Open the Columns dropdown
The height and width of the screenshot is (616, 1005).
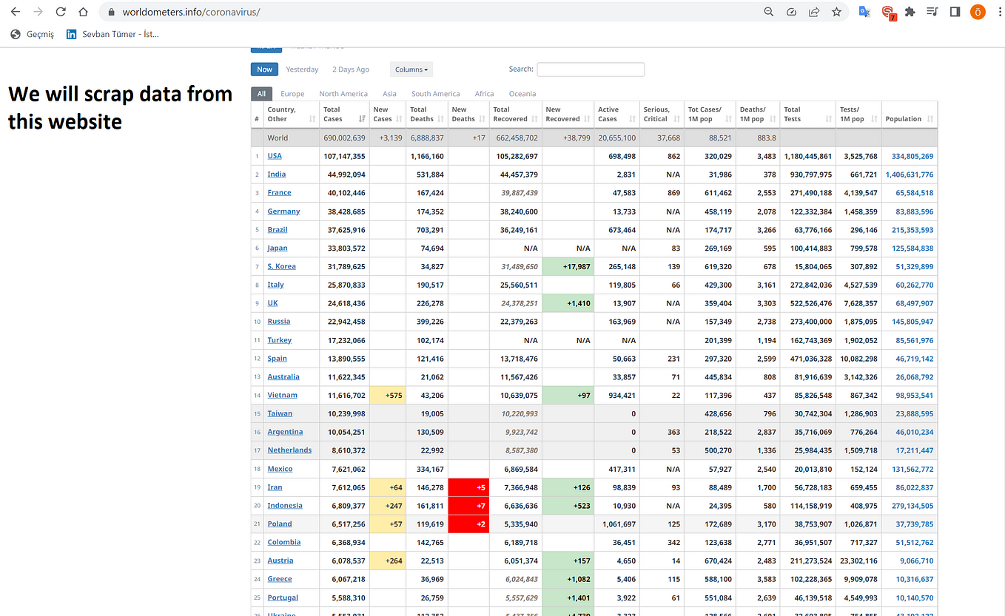click(x=411, y=69)
